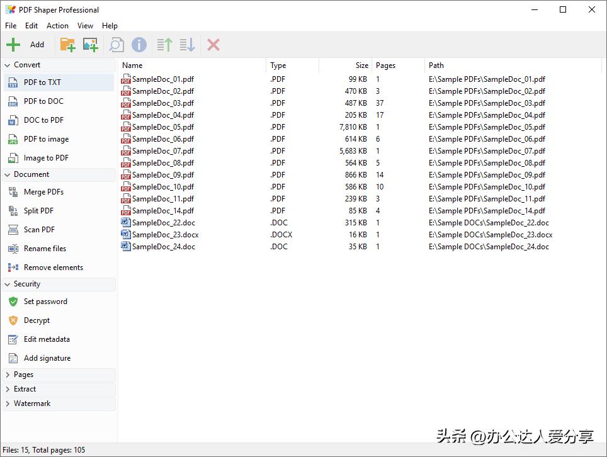This screenshot has width=607, height=457.
Task: Click the PDF icon of SampleDoc_01.pdf
Action: point(126,79)
